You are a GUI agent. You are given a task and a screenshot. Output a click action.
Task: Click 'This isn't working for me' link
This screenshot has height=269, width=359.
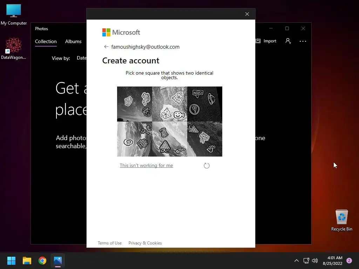[146, 165]
